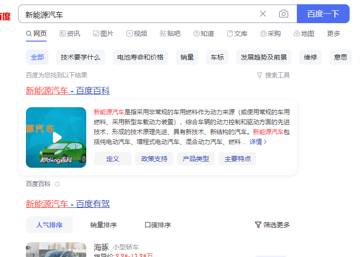Click the 主要特点 section button
Image resolution: width=360 pixels, height=257 pixels.
tap(237, 159)
